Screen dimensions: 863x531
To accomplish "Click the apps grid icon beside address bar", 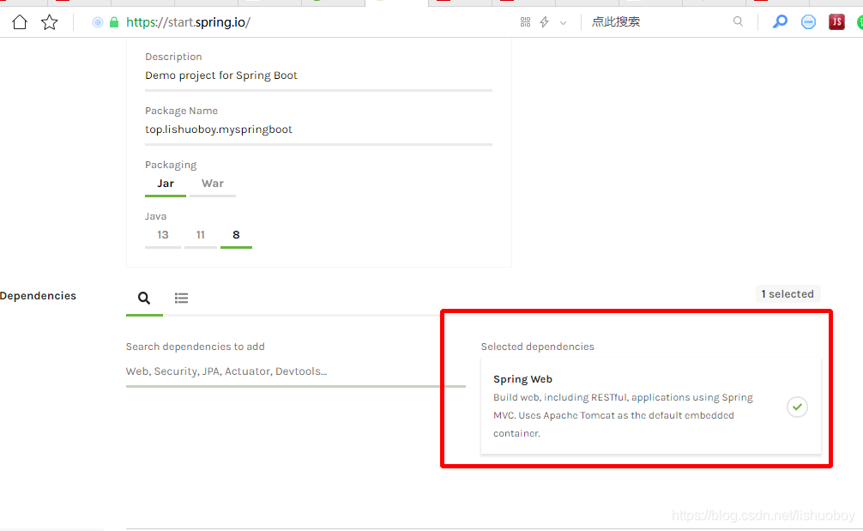I will [x=524, y=21].
